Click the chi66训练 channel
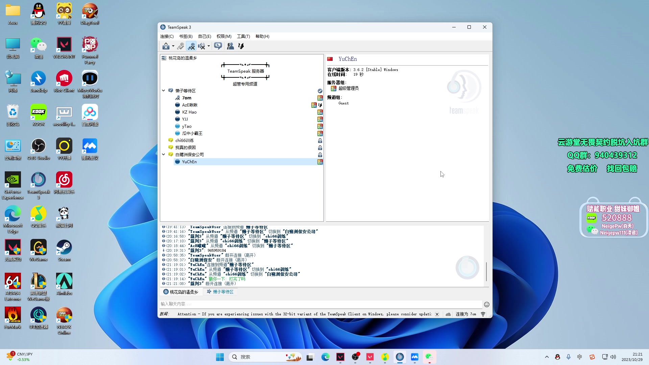This screenshot has height=365, width=649. point(185,141)
